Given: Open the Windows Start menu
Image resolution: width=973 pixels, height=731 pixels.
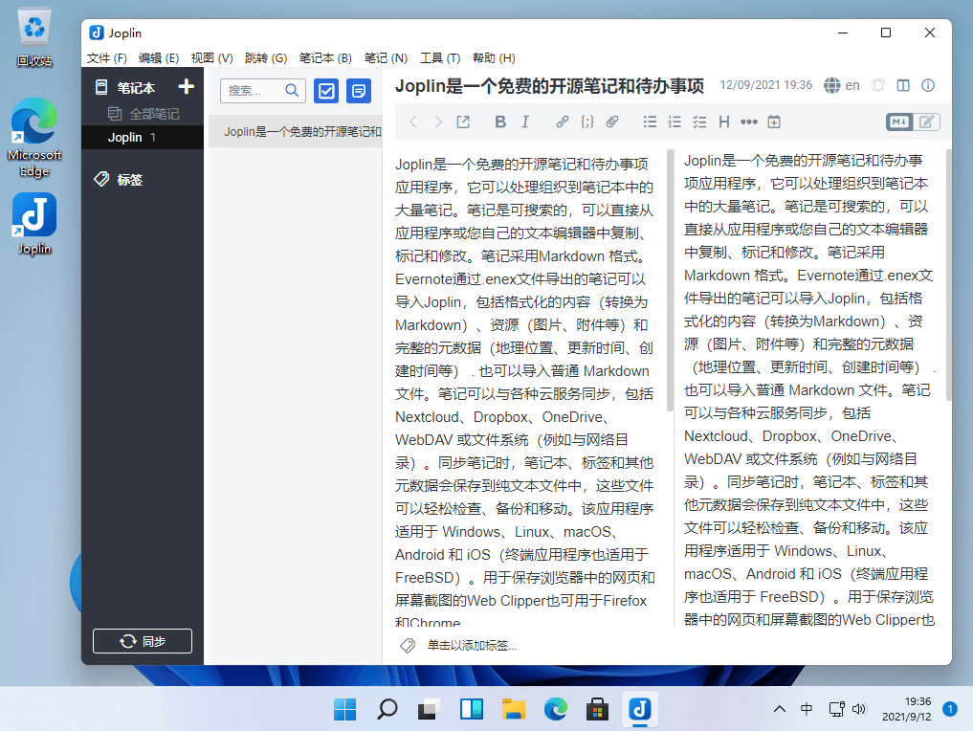Looking at the screenshot, I should (x=344, y=709).
